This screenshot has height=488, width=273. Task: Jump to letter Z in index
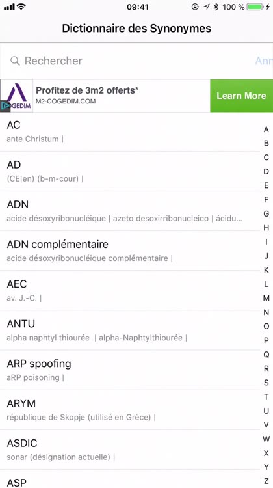pyautogui.click(x=266, y=481)
